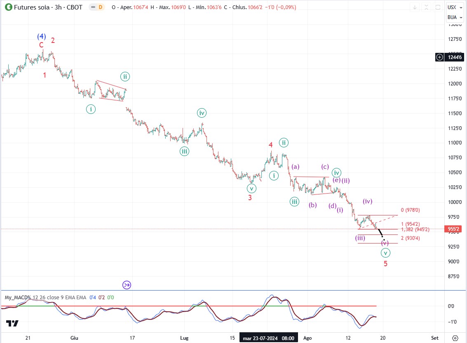Screen dimensions: 467x343
Task: Click the black 1244'6 crosshair price label
Action: [455, 57]
